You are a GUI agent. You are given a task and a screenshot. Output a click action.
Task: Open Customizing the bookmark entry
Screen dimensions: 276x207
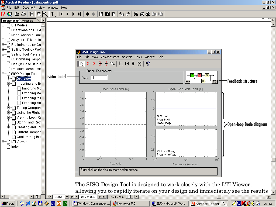click(29, 137)
